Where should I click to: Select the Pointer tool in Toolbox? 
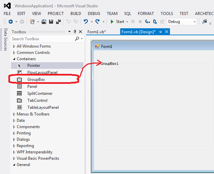click(47, 66)
